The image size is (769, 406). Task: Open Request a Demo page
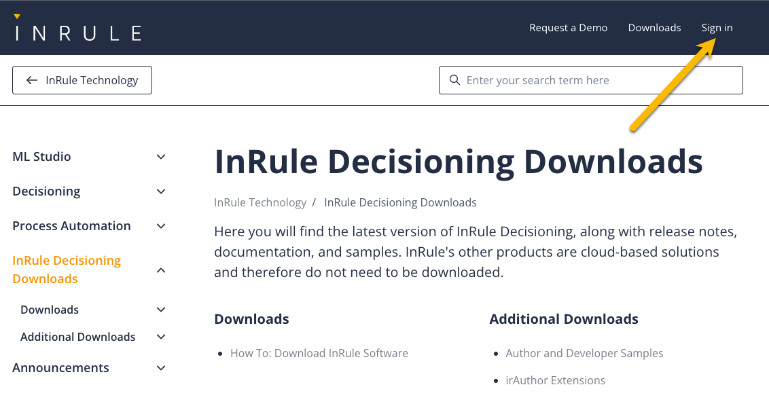point(568,28)
